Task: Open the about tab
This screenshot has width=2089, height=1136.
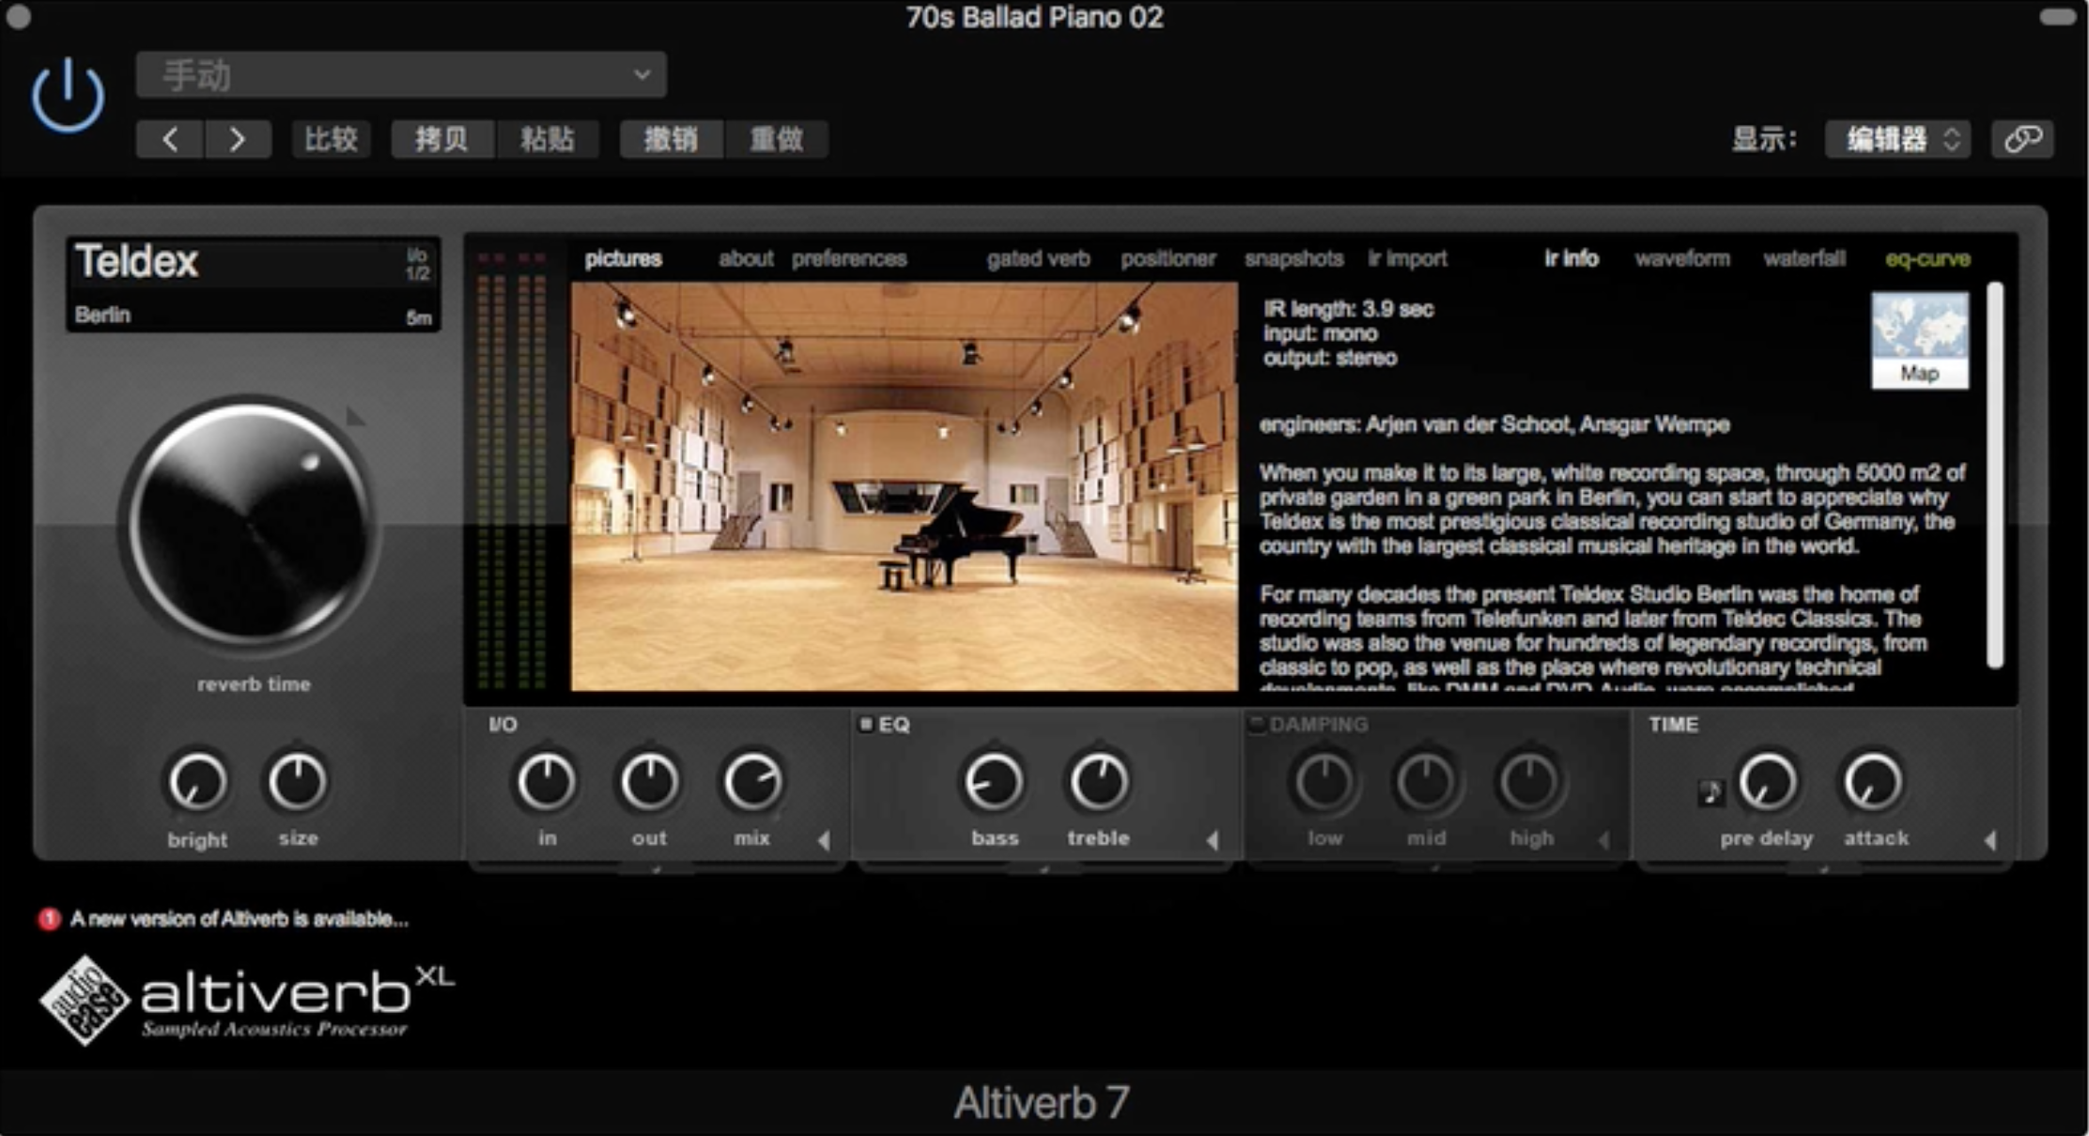Action: 746,258
